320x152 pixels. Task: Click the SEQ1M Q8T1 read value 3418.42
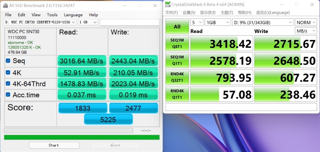click(x=222, y=43)
